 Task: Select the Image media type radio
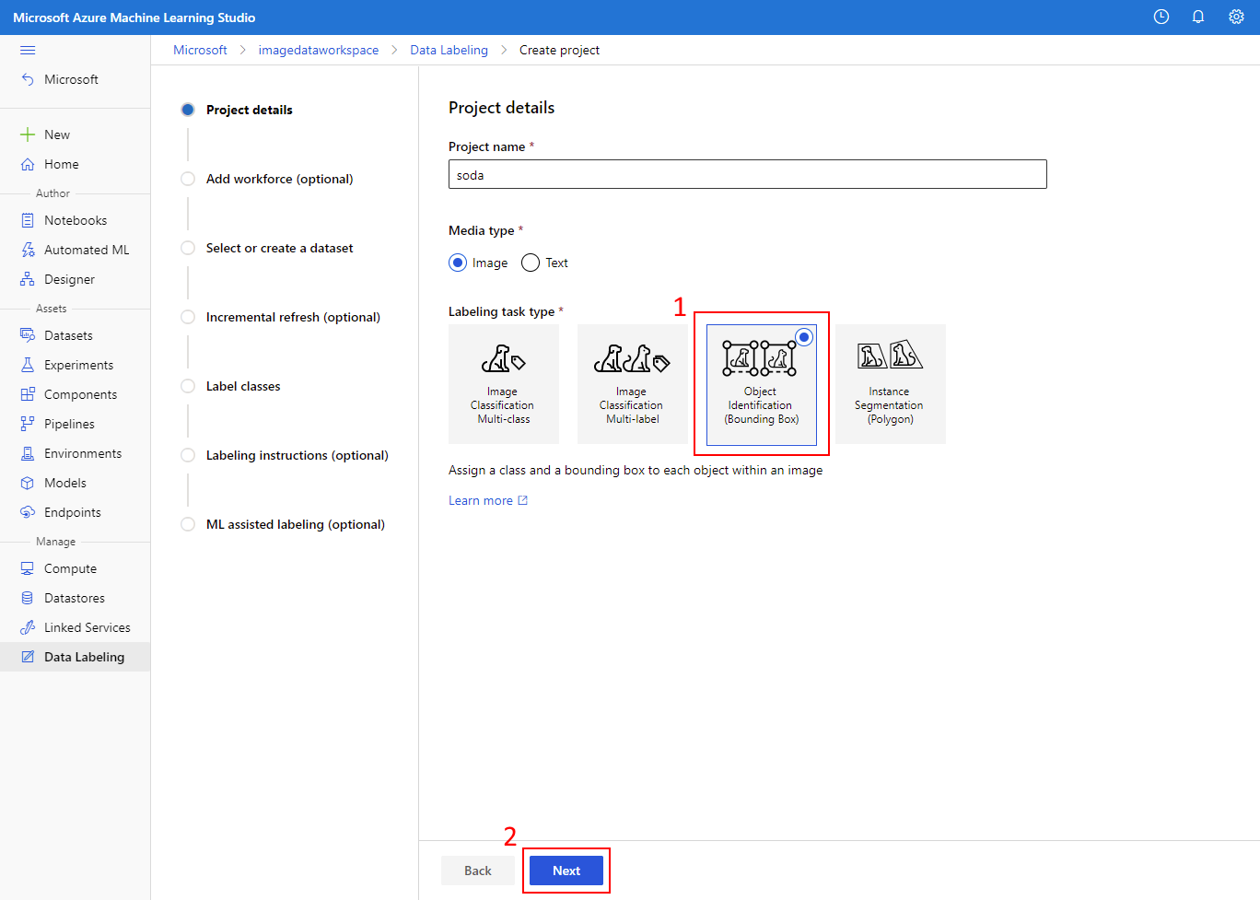(458, 263)
